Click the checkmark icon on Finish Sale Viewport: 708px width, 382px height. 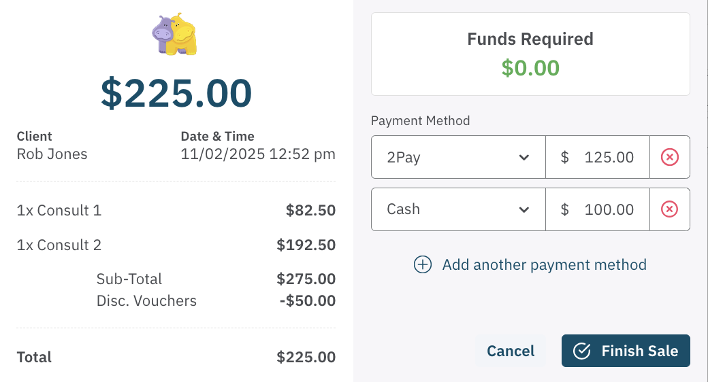point(581,351)
